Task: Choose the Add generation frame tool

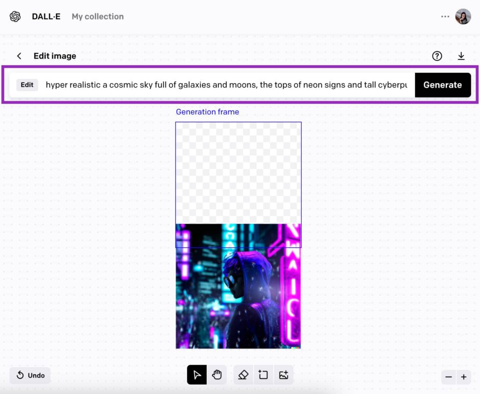Action: click(264, 375)
